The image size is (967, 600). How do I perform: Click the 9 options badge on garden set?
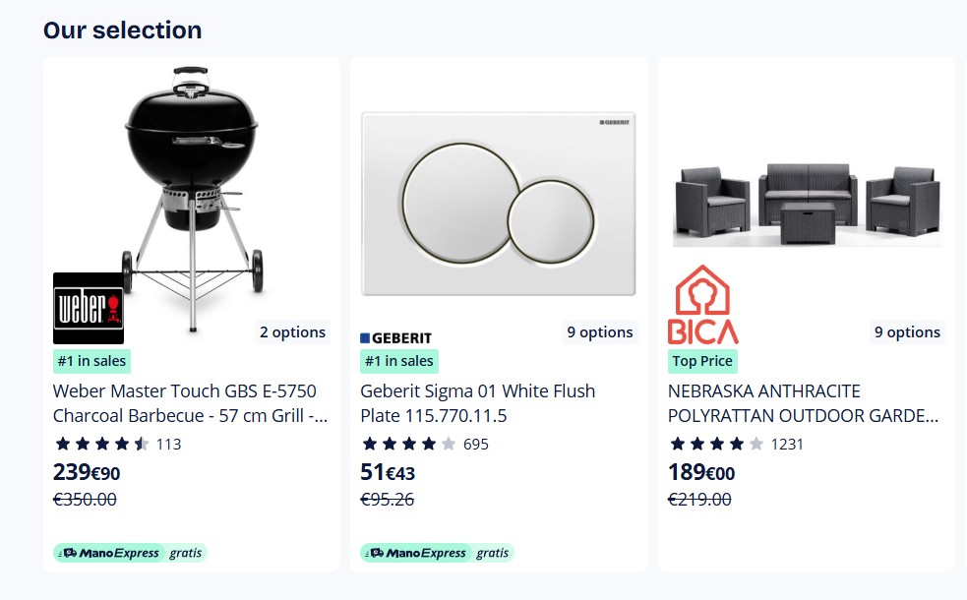tap(907, 332)
